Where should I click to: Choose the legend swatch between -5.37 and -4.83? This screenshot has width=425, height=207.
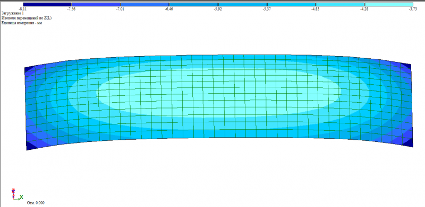click(x=291, y=4)
